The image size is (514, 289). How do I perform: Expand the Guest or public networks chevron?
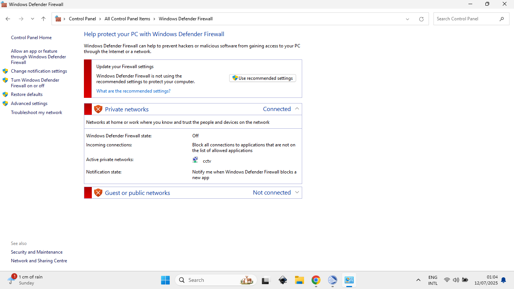click(297, 192)
